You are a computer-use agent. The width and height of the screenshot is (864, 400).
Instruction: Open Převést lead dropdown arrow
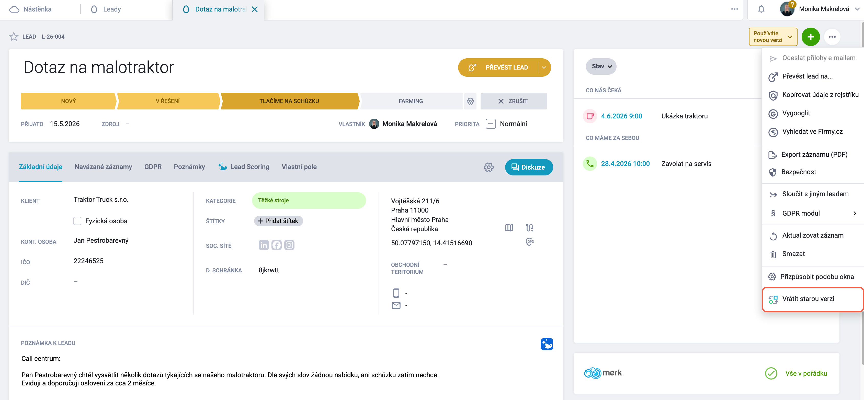click(544, 68)
